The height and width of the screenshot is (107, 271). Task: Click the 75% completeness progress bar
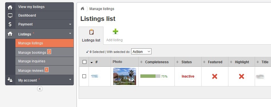tap(150, 76)
